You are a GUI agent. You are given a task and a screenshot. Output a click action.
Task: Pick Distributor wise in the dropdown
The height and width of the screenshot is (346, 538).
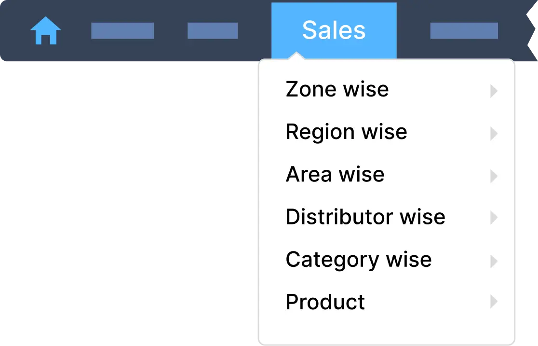point(365,217)
